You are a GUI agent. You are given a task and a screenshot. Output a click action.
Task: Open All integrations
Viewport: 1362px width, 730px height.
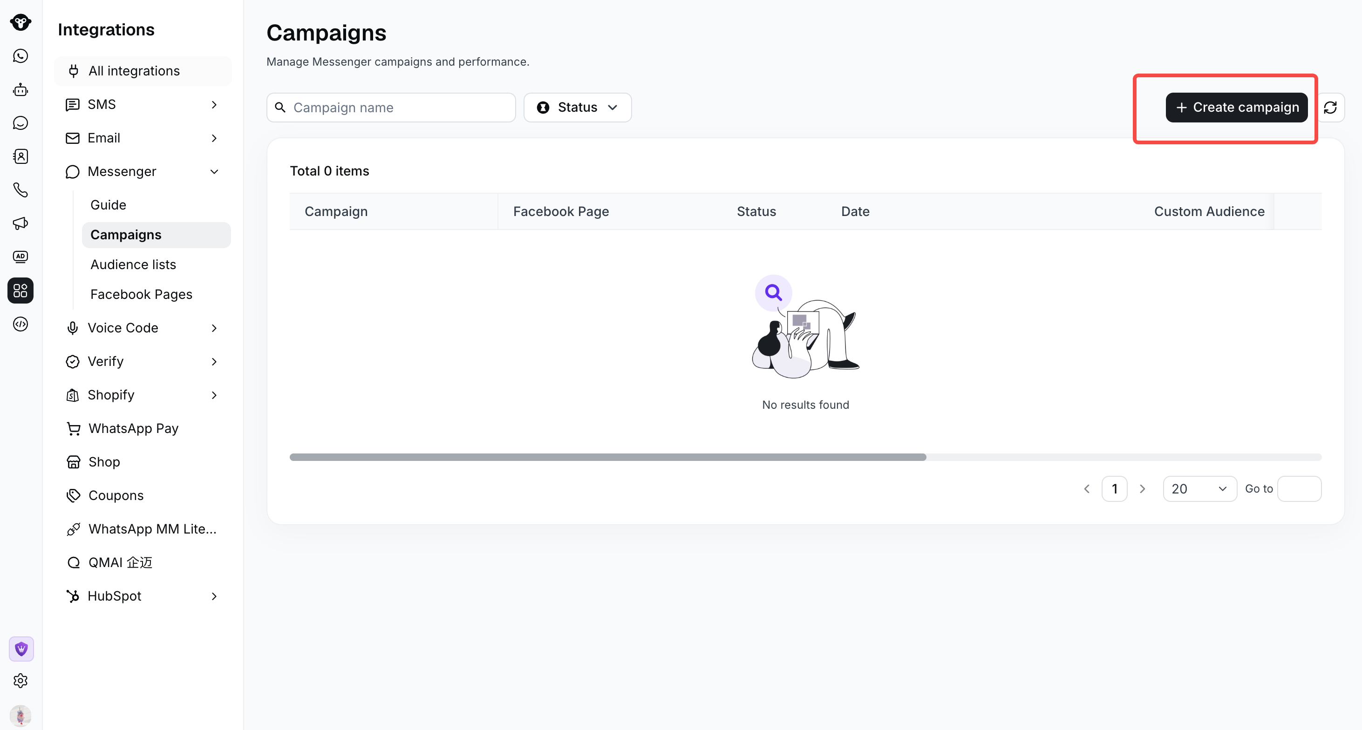point(143,71)
